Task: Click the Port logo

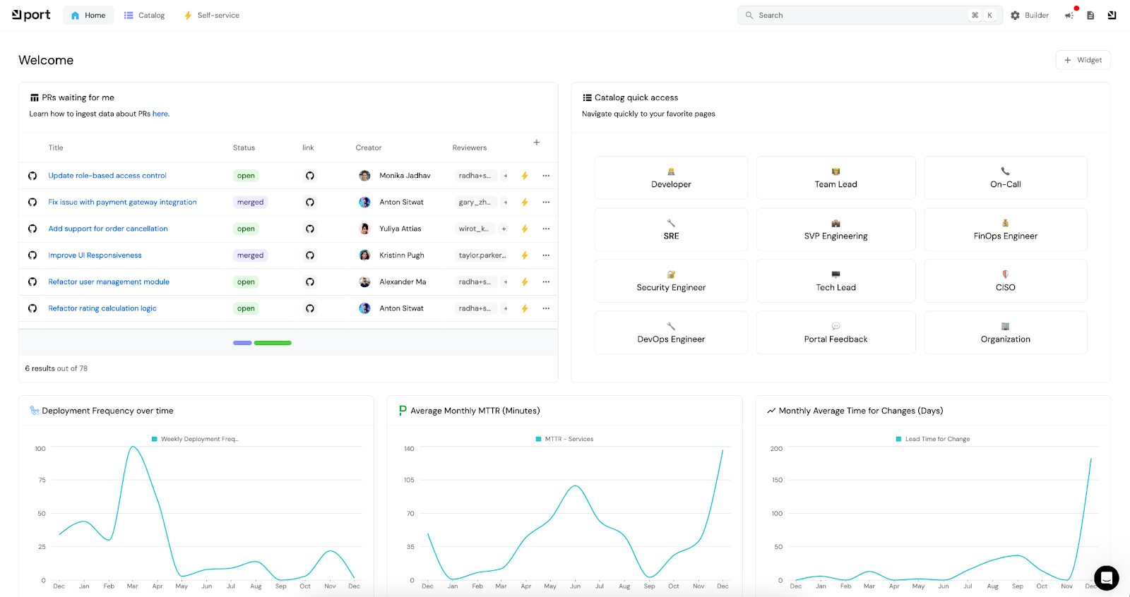Action: [31, 15]
